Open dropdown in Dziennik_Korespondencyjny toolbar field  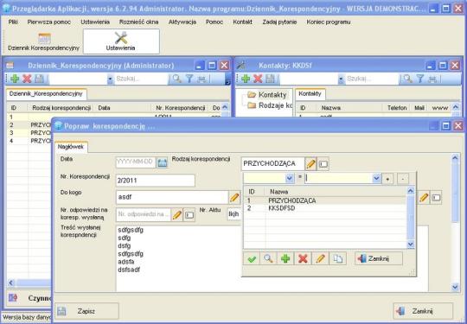(x=111, y=79)
